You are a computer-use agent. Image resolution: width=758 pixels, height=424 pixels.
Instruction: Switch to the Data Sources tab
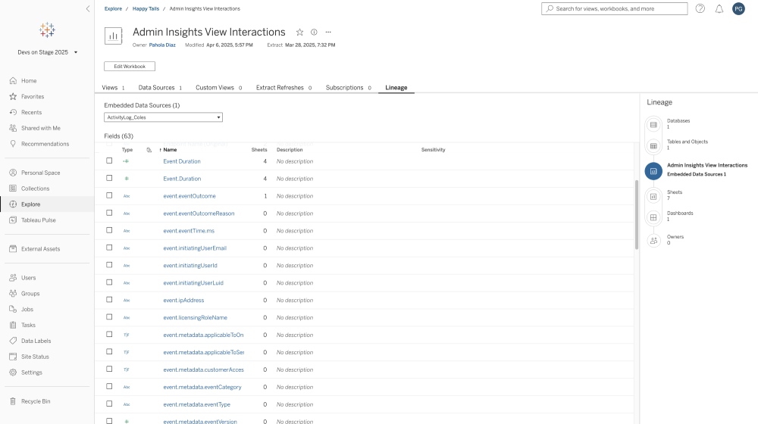(159, 88)
